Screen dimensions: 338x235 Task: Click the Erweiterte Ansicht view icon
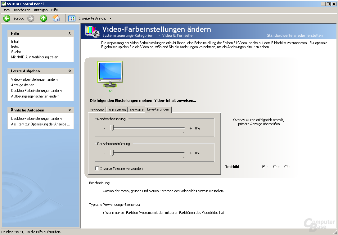(x=72, y=19)
